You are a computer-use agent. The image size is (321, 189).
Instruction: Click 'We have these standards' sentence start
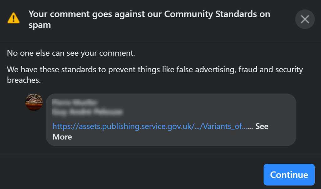(x=47, y=69)
